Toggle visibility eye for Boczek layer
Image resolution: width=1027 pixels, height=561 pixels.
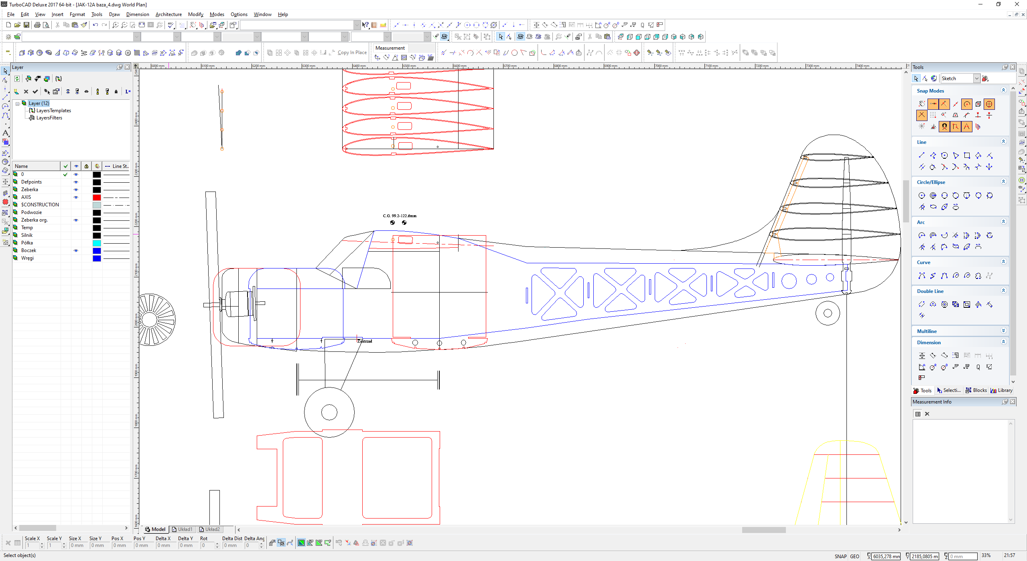click(76, 251)
